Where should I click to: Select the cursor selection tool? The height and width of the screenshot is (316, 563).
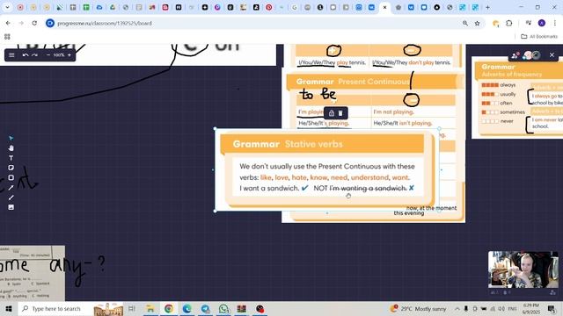point(11,138)
